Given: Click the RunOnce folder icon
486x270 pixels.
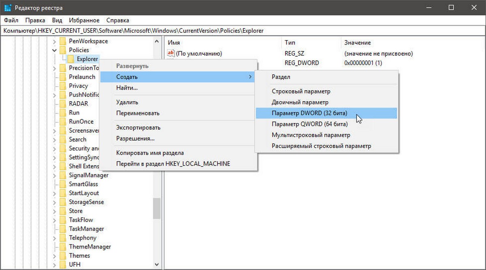Looking at the screenshot, I should [x=62, y=121].
